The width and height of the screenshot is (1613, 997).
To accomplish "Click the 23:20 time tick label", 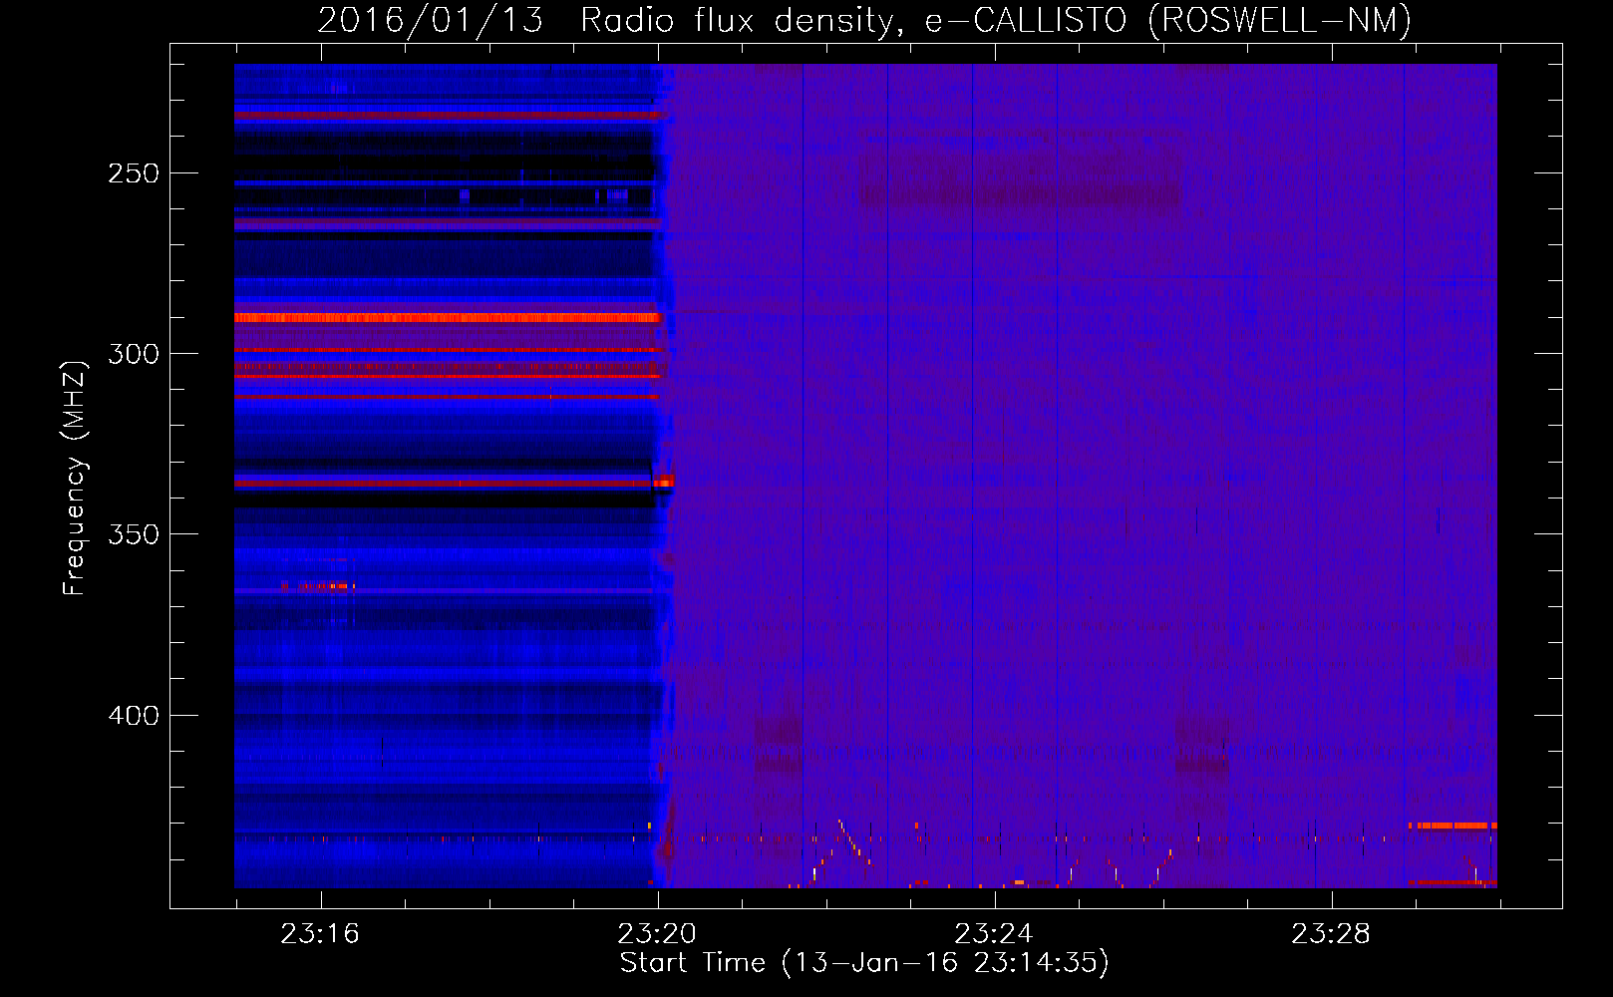I will click(x=657, y=934).
